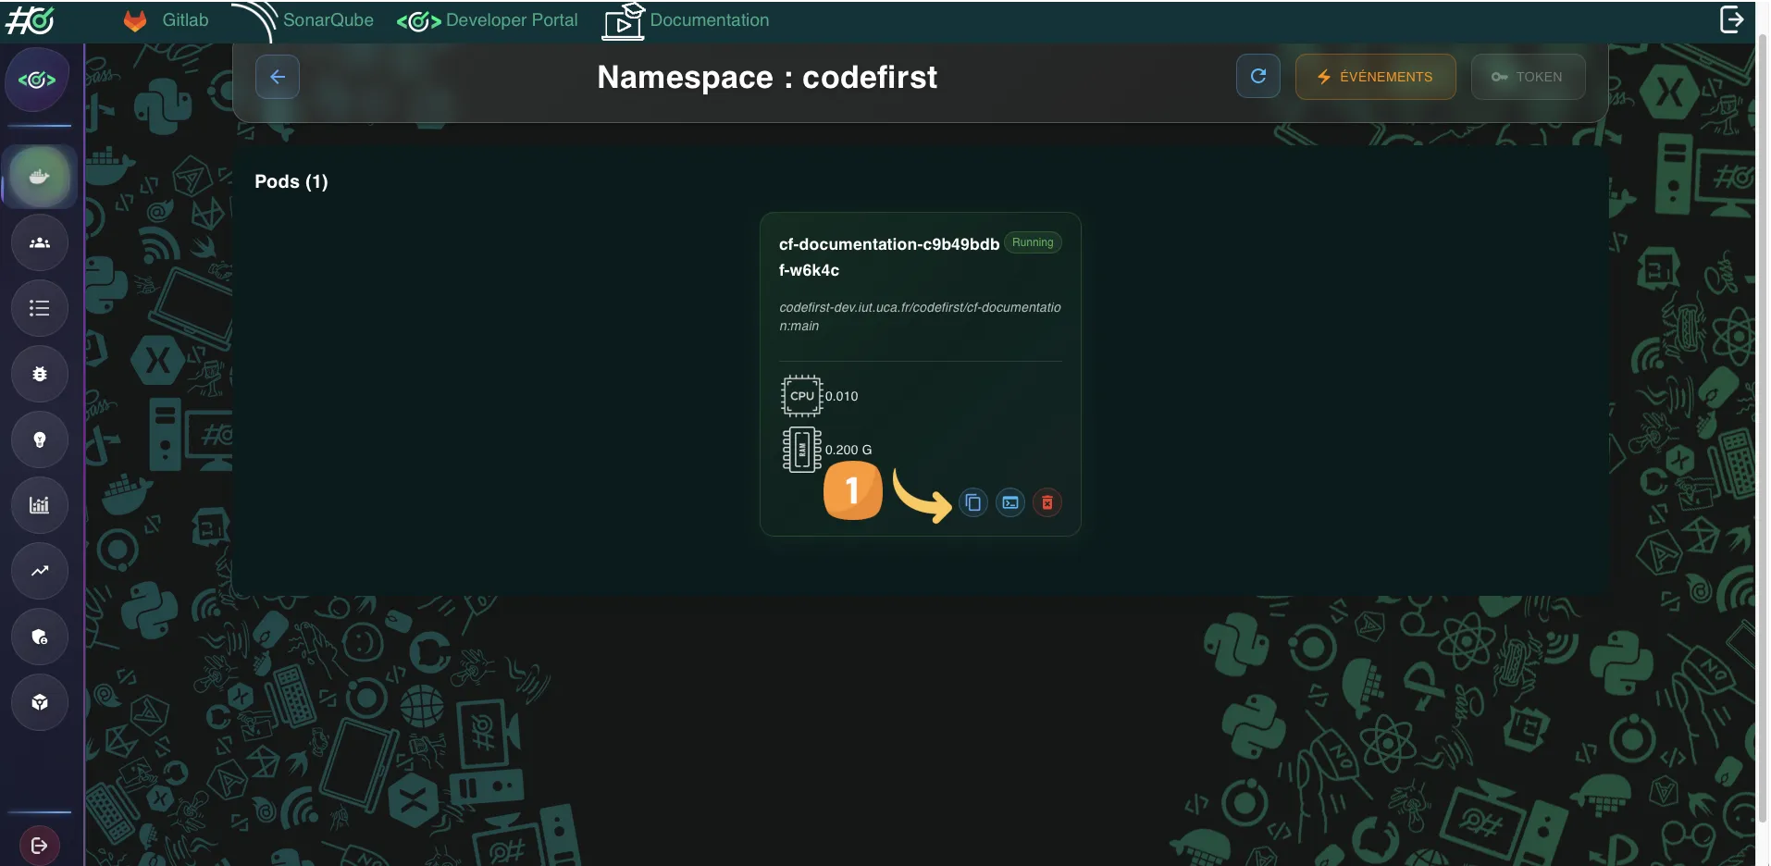This screenshot has width=1771, height=866.
Task: Open SonarQube from the top navigation
Action: (328, 19)
